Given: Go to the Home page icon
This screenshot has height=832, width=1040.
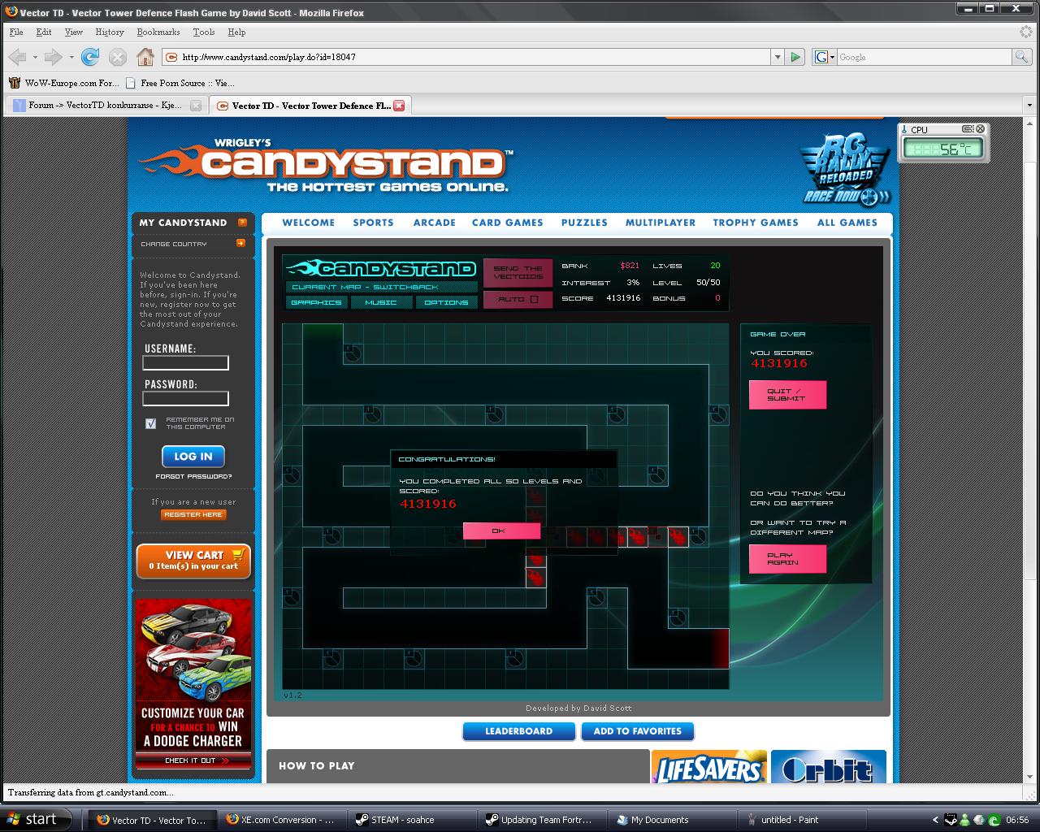Looking at the screenshot, I should [145, 57].
